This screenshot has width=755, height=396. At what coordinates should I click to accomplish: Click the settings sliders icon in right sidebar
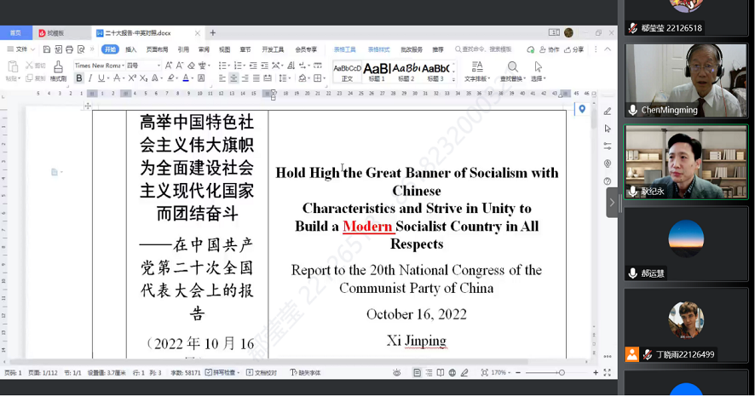tap(608, 146)
